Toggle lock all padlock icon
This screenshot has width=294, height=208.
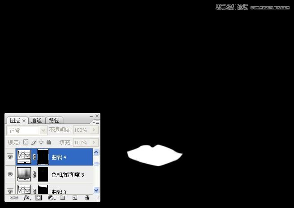coord(48,142)
